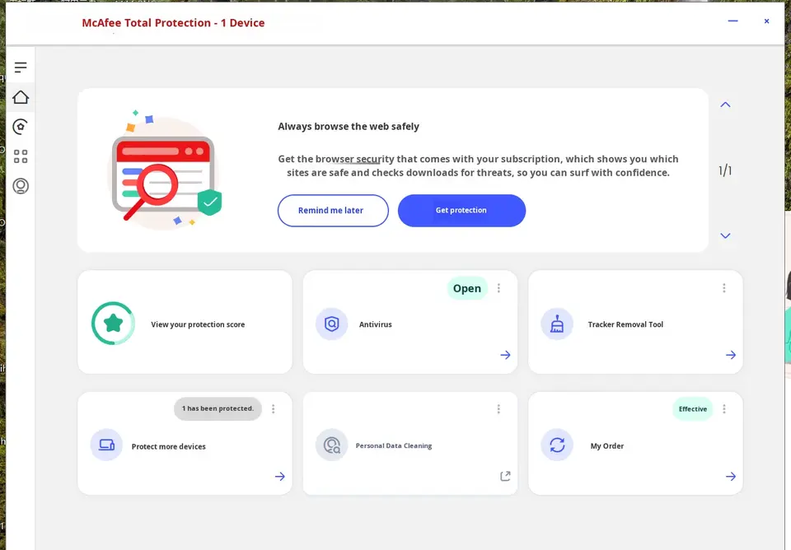Open My Order via its arrow
Image resolution: width=791 pixels, height=550 pixels.
[x=731, y=477]
